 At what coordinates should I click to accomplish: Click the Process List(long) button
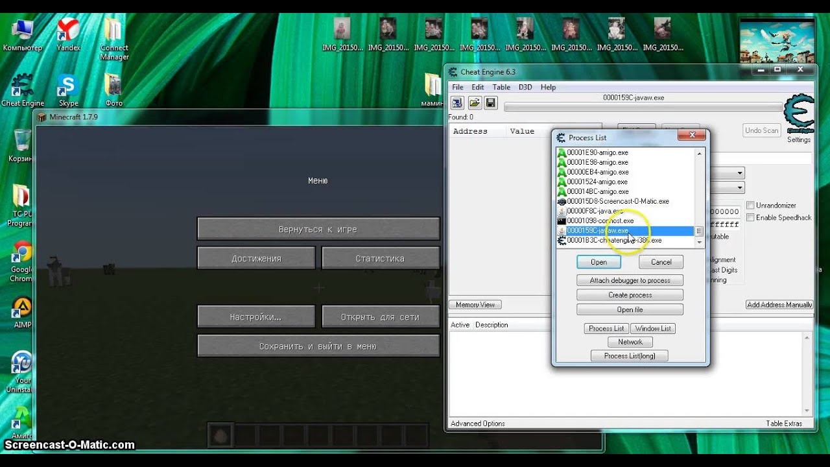point(630,355)
